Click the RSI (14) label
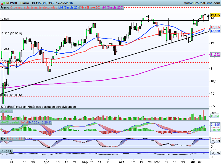Image resolution: width=221 pixels, height=165 pixels. point(6,151)
